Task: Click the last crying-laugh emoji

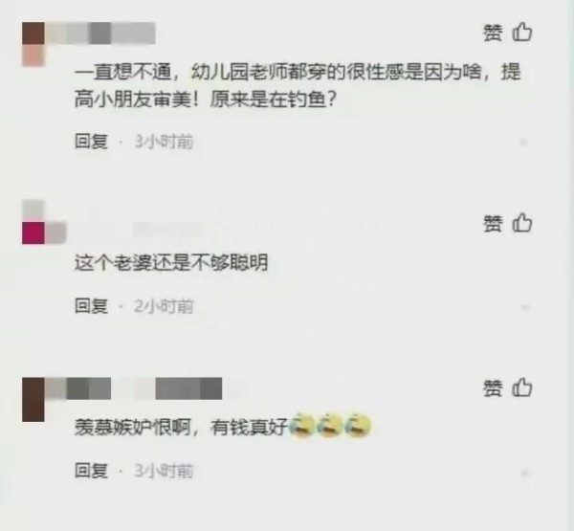Action: (357, 425)
